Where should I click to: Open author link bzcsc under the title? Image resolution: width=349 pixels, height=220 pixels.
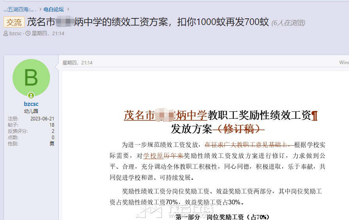pyautogui.click(x=15, y=33)
